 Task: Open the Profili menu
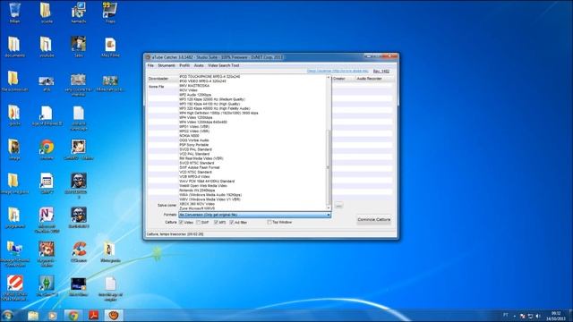coord(184,65)
